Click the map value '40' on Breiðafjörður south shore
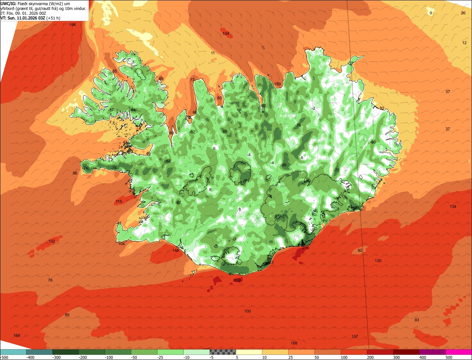Image resolution: width=472 pixels, height=360 pixels. pos(148,153)
